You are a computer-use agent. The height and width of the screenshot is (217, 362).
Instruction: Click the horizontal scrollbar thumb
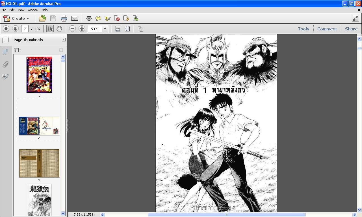tap(227, 215)
